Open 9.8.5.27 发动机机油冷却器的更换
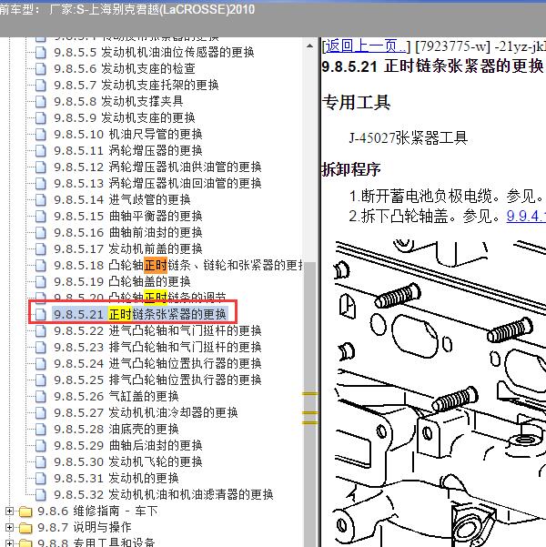This screenshot has width=546, height=547. pyautogui.click(x=146, y=412)
